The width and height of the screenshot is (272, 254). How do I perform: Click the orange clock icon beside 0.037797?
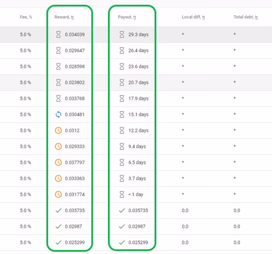(x=58, y=163)
